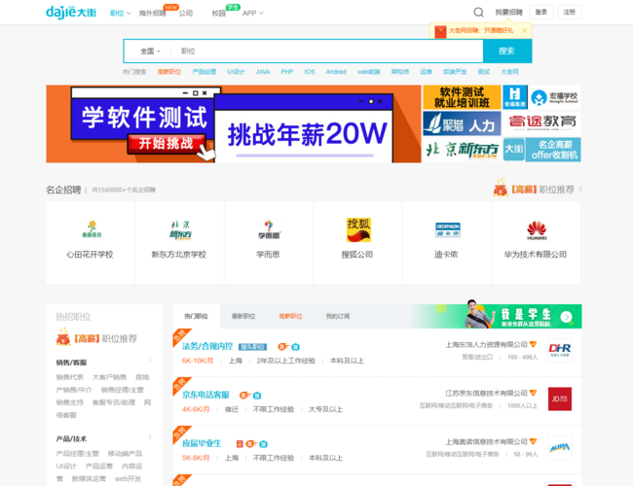Close the red envelope promotion tooltip

(x=524, y=31)
